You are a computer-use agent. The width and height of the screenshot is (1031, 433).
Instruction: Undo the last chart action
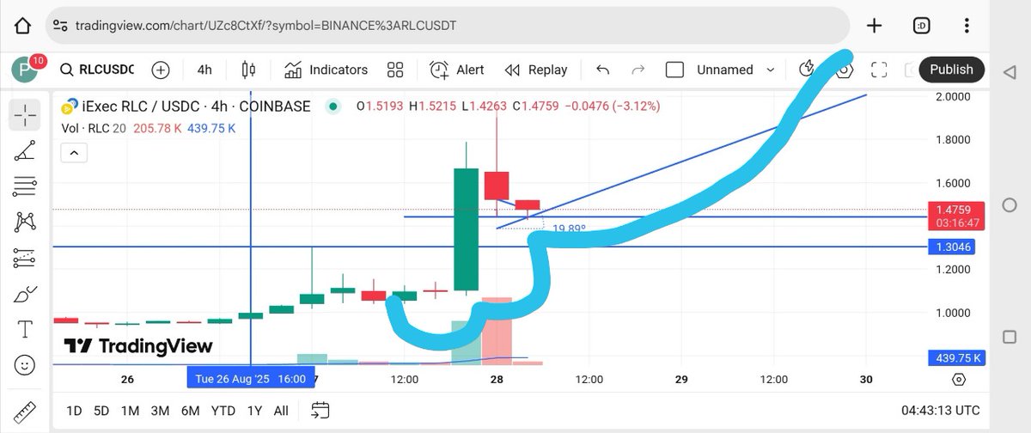click(602, 70)
